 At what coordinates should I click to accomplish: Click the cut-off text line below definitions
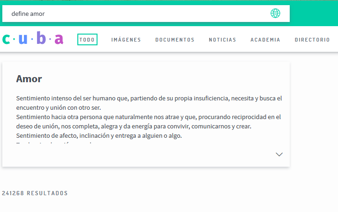[x=54, y=143]
